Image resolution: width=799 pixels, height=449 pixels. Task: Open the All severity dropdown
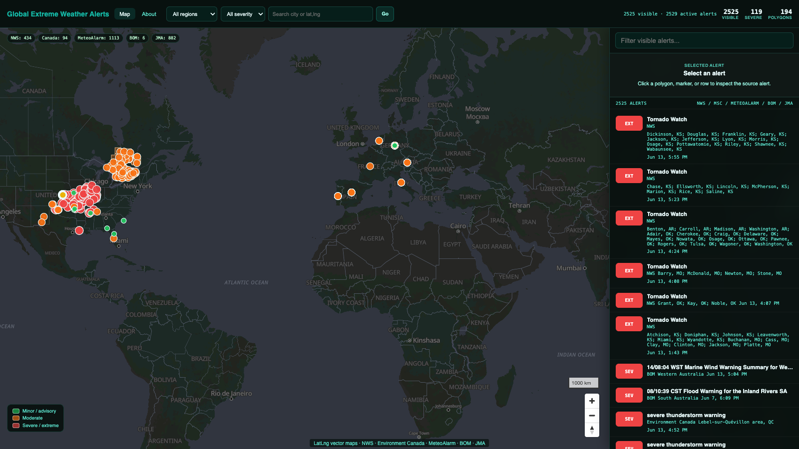click(x=243, y=14)
